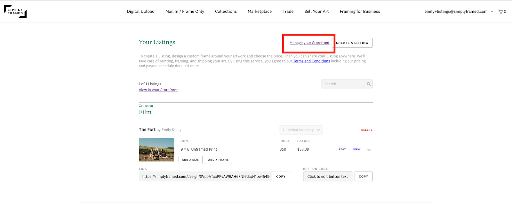Image resolution: width=512 pixels, height=207 pixels.
Task: Open the Trade page
Action: 288,12
